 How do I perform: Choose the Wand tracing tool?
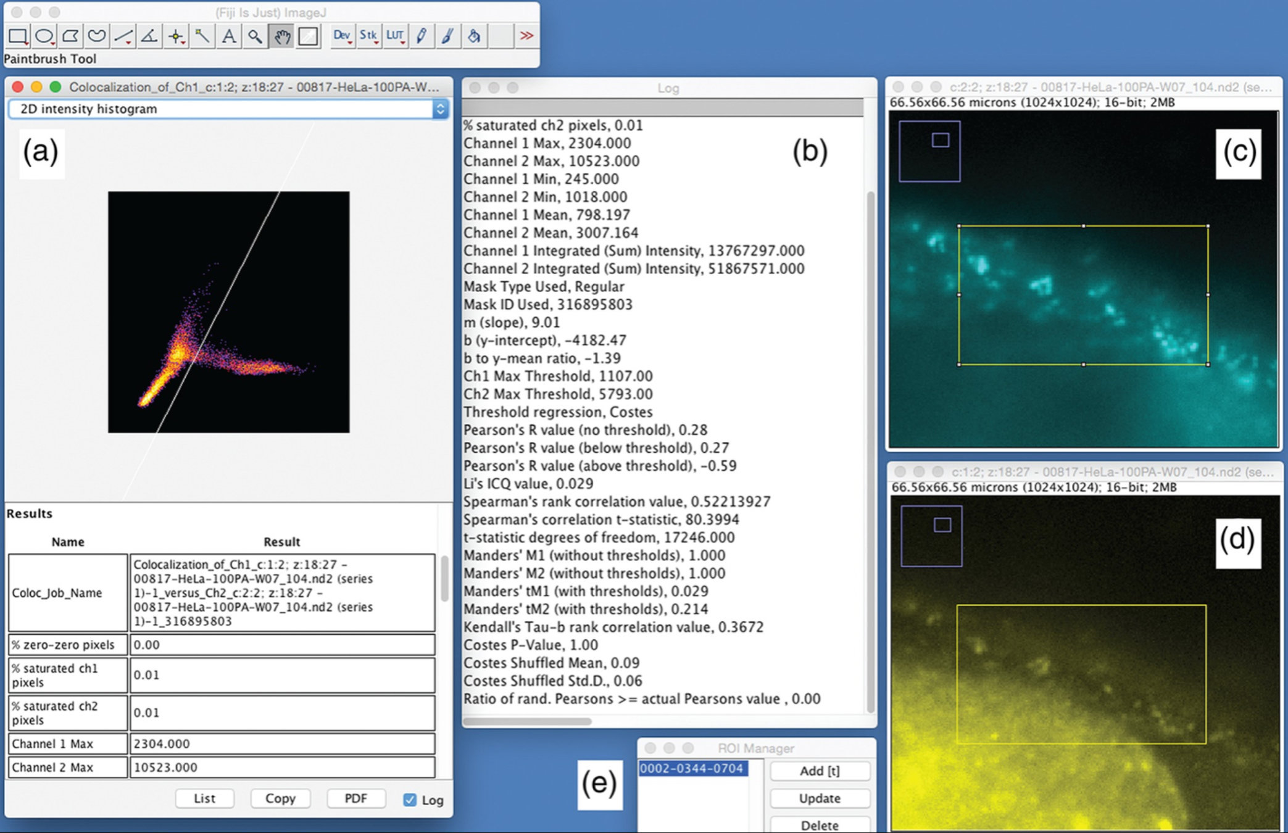202,36
